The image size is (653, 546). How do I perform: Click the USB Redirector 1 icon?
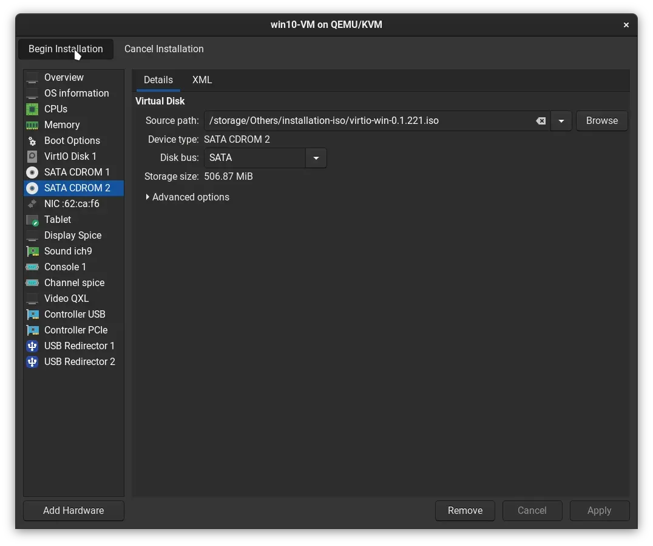pyautogui.click(x=32, y=346)
